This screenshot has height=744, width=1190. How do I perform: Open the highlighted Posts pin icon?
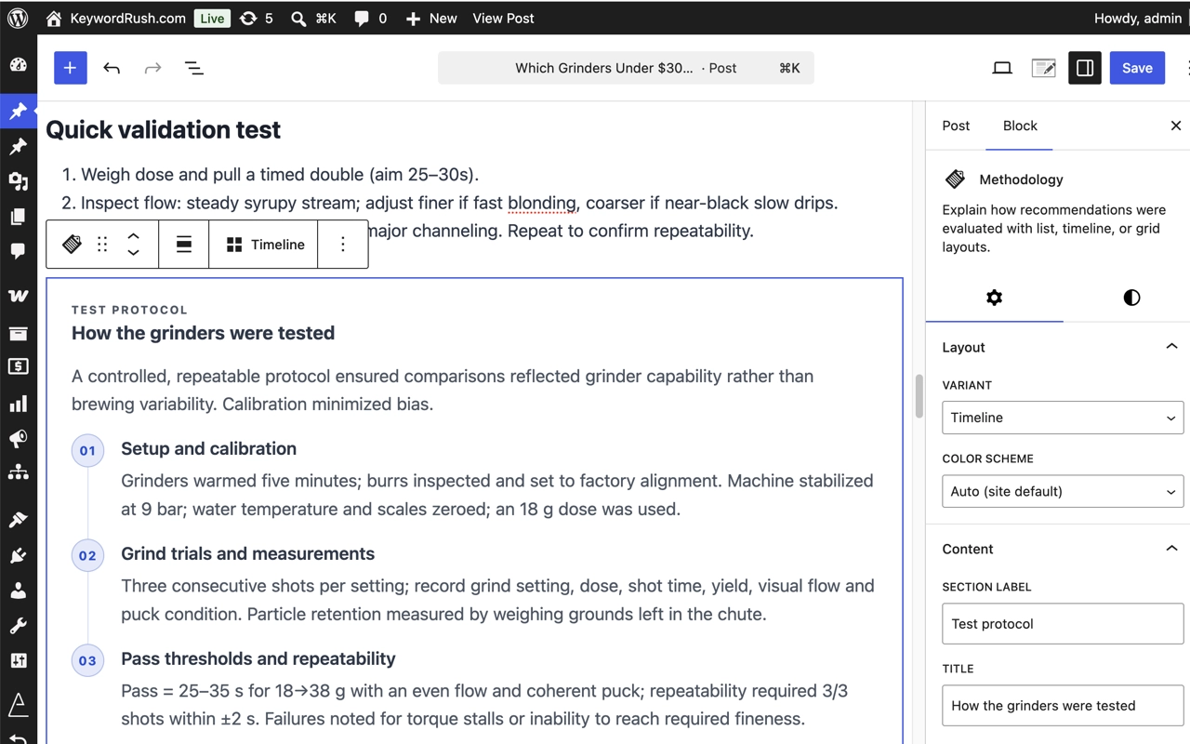coord(18,112)
